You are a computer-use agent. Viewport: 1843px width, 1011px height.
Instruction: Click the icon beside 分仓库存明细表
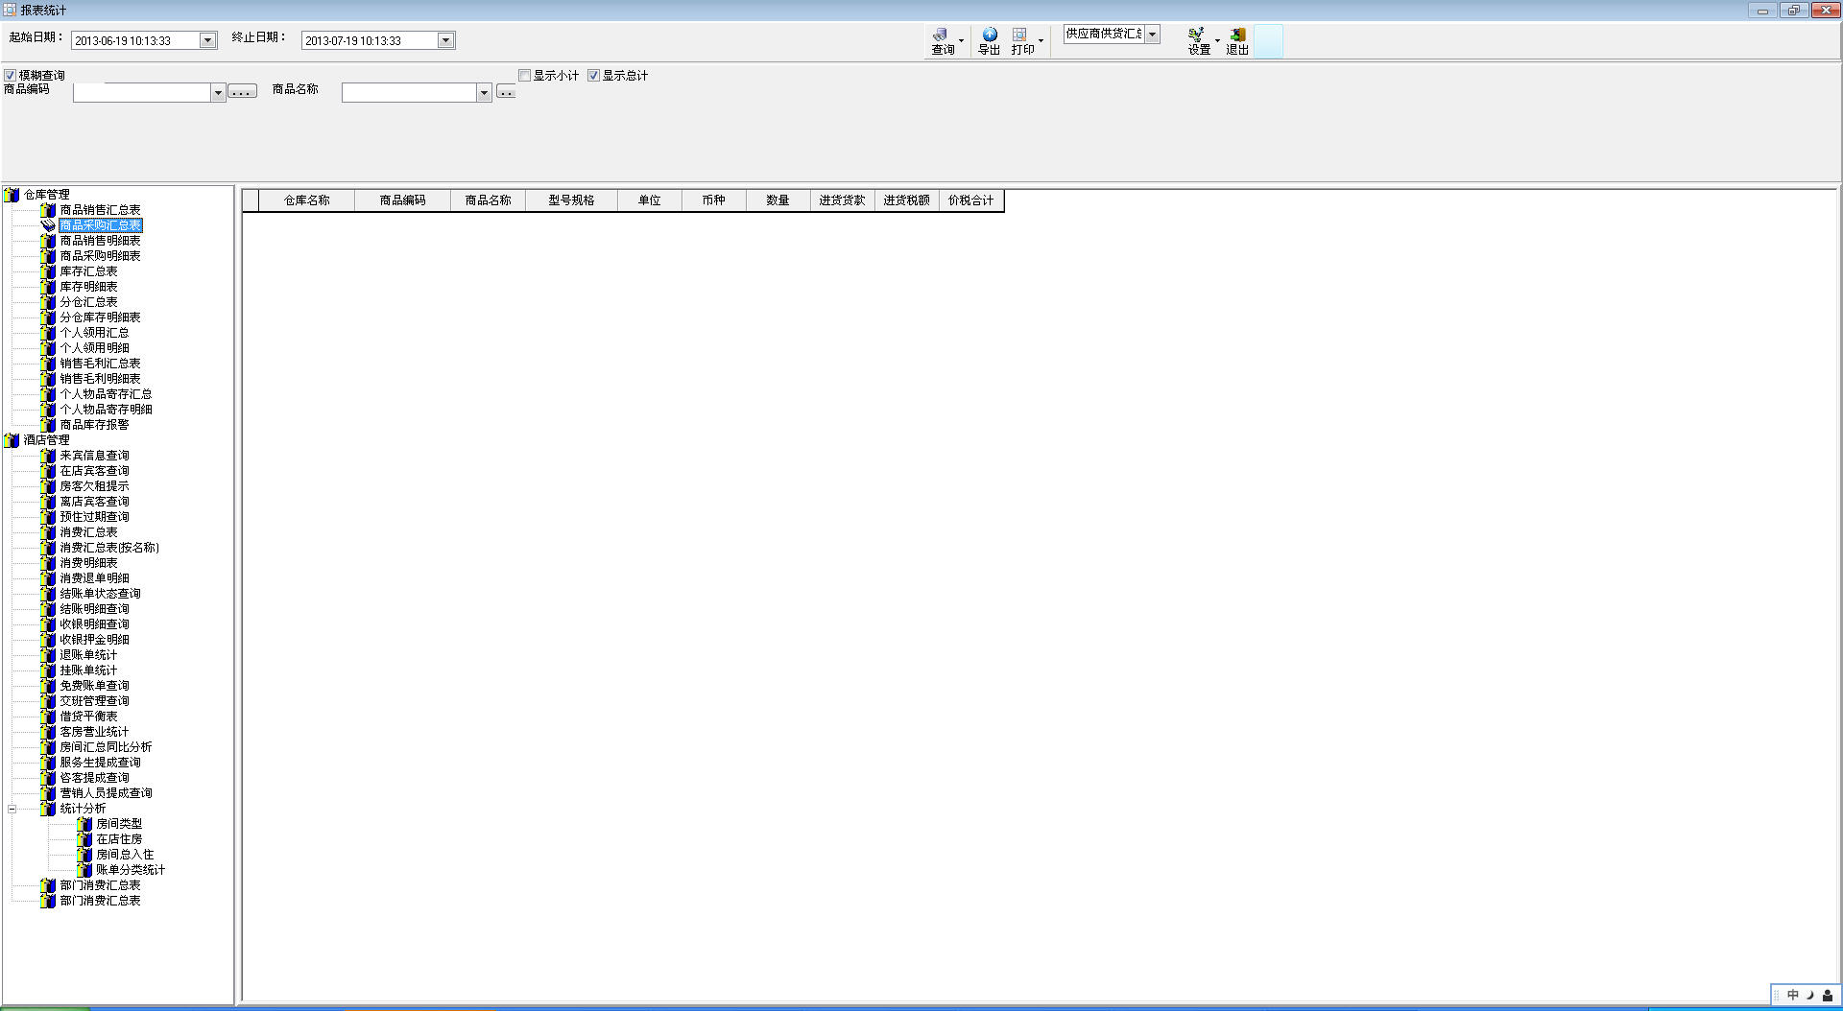[x=48, y=317]
